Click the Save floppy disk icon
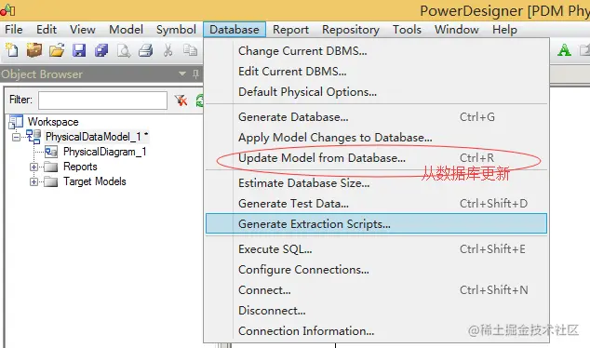Viewport: 590px width, 348px height. (79, 50)
